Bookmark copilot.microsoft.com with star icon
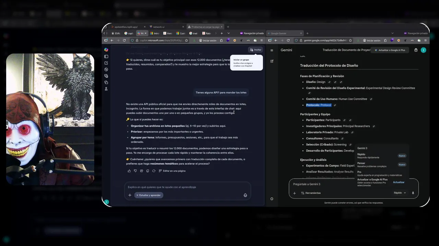Screen dimensions: 439x246 coord(186,40)
